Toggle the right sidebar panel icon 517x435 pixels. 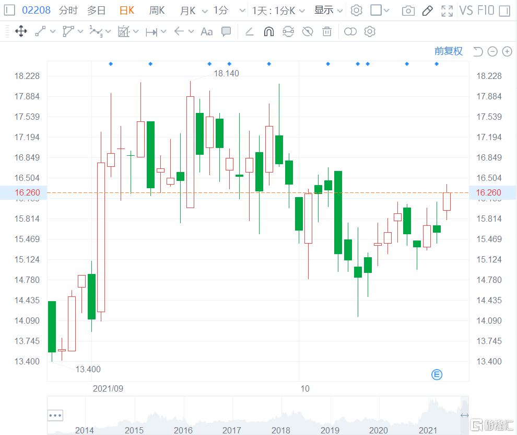[x=503, y=10]
